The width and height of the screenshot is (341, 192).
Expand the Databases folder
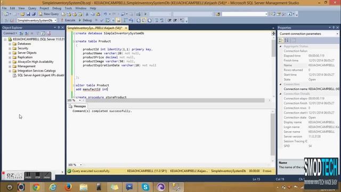coord(10,44)
